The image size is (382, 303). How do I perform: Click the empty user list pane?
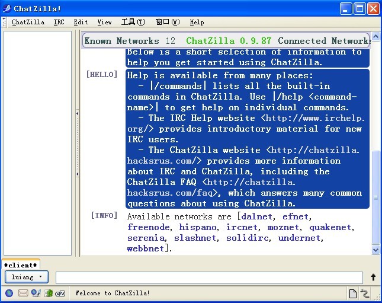[37, 143]
